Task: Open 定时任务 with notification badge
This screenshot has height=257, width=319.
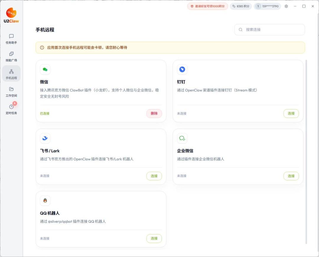Action: tap(11, 109)
